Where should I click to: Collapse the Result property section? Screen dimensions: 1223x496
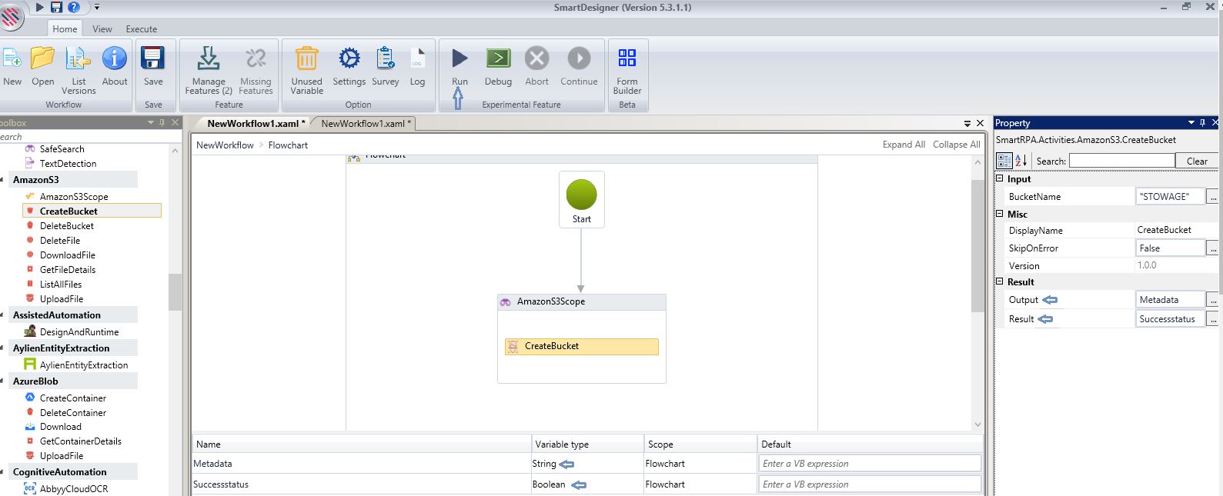tap(1000, 281)
